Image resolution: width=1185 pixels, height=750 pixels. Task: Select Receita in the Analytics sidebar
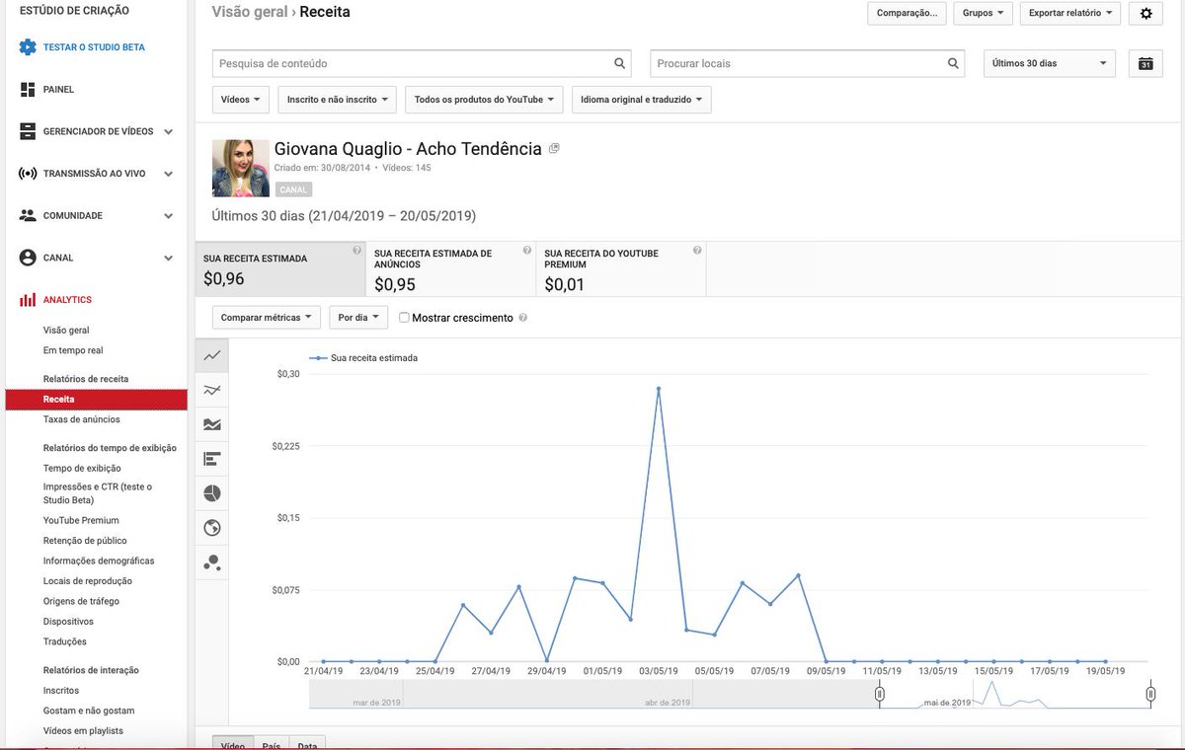coord(96,400)
